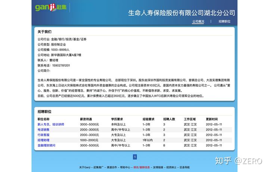Image resolution: width=269 pixels, height=172 pixels.
Task: Click company address 新华路国际大厦A座7楼
Action: point(66,55)
